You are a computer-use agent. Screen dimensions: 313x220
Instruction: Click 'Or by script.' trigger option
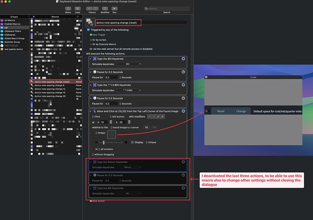point(98,40)
